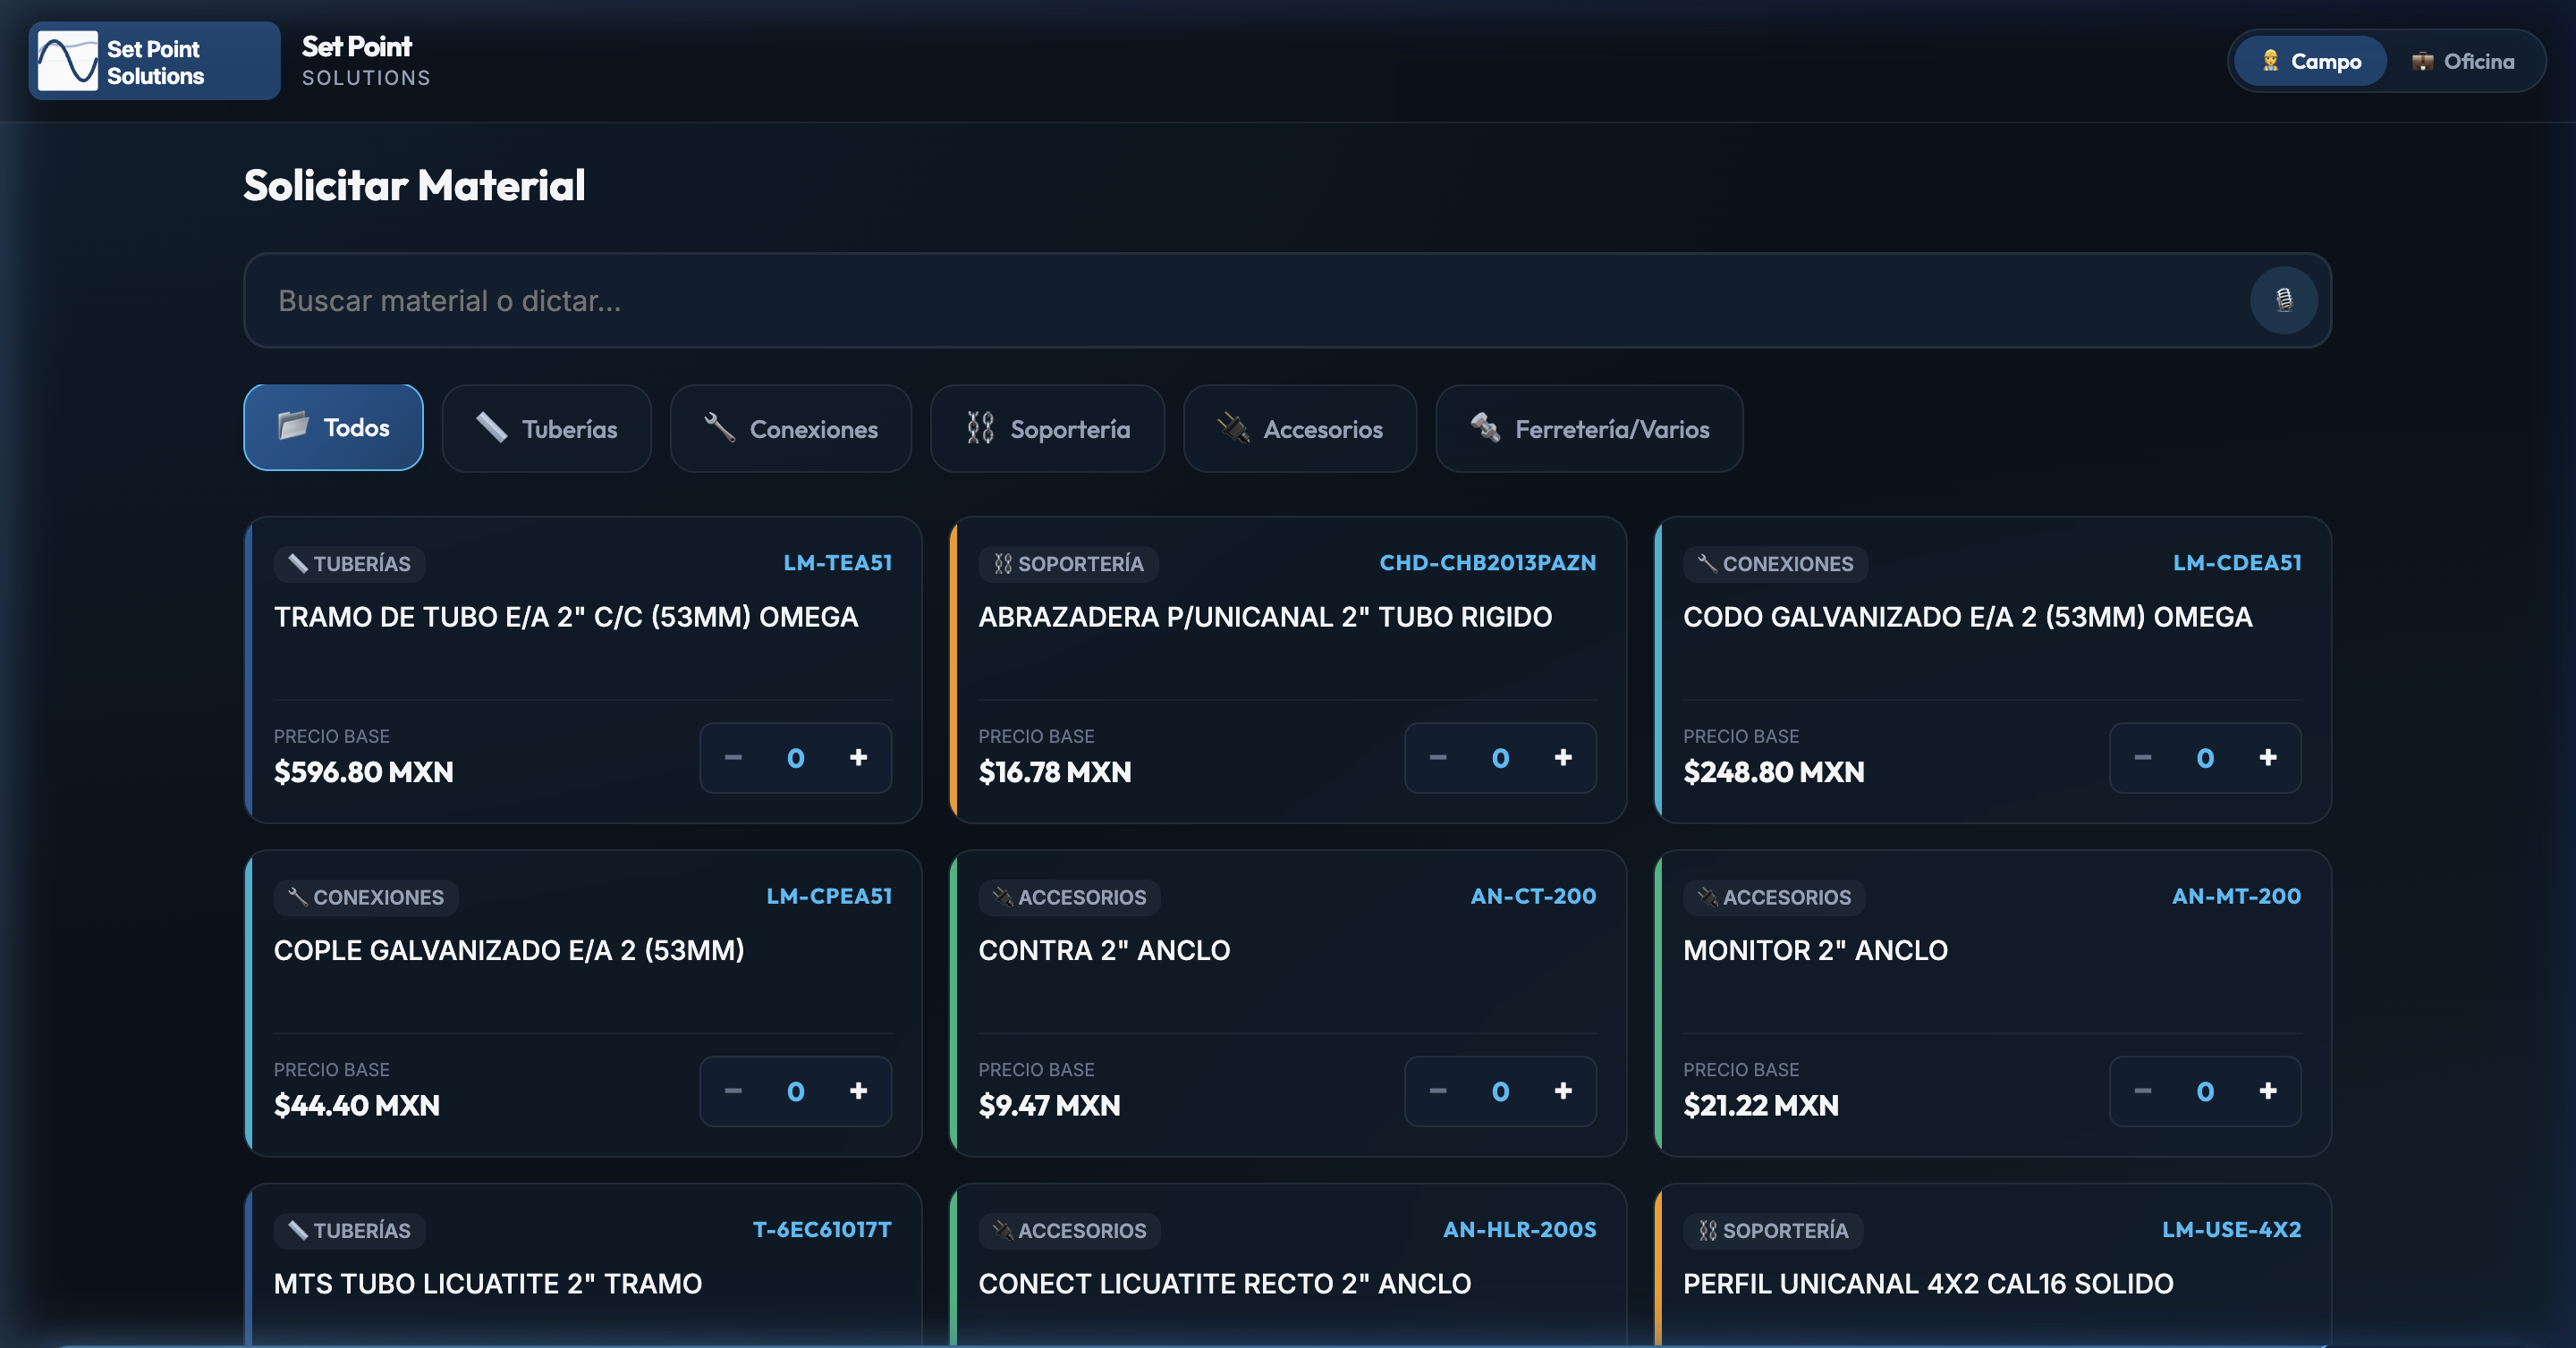Open the LM-TEA51 product code link
This screenshot has width=2576, height=1348.
pos(837,562)
